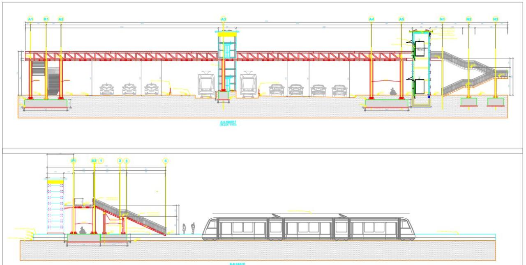Click the A4 grid axis bubble
The height and width of the screenshot is (265, 526).
click(x=371, y=19)
